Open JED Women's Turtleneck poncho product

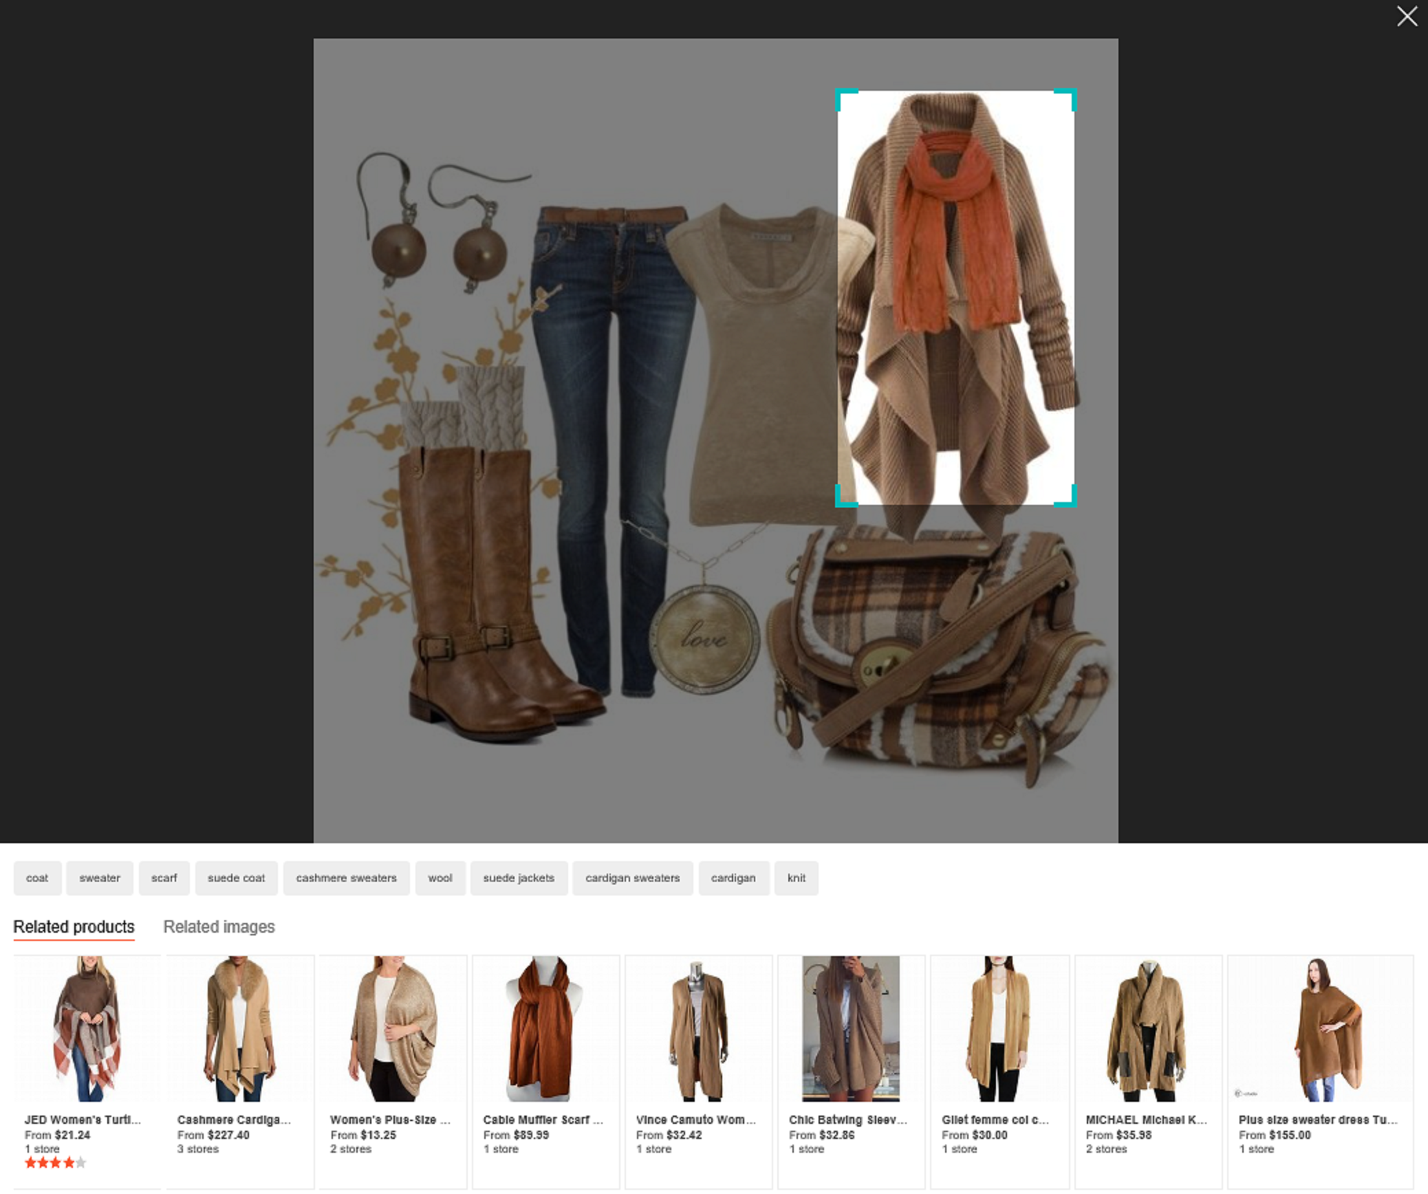tap(87, 1029)
